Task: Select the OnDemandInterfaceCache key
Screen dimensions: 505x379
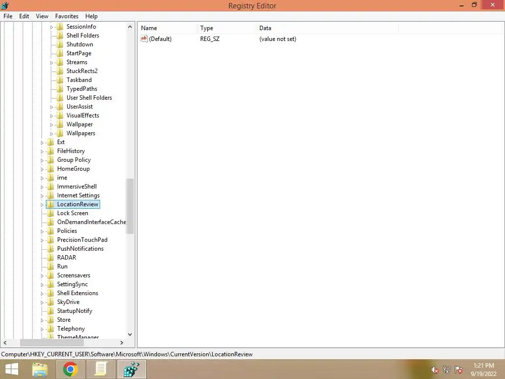Action: point(91,222)
